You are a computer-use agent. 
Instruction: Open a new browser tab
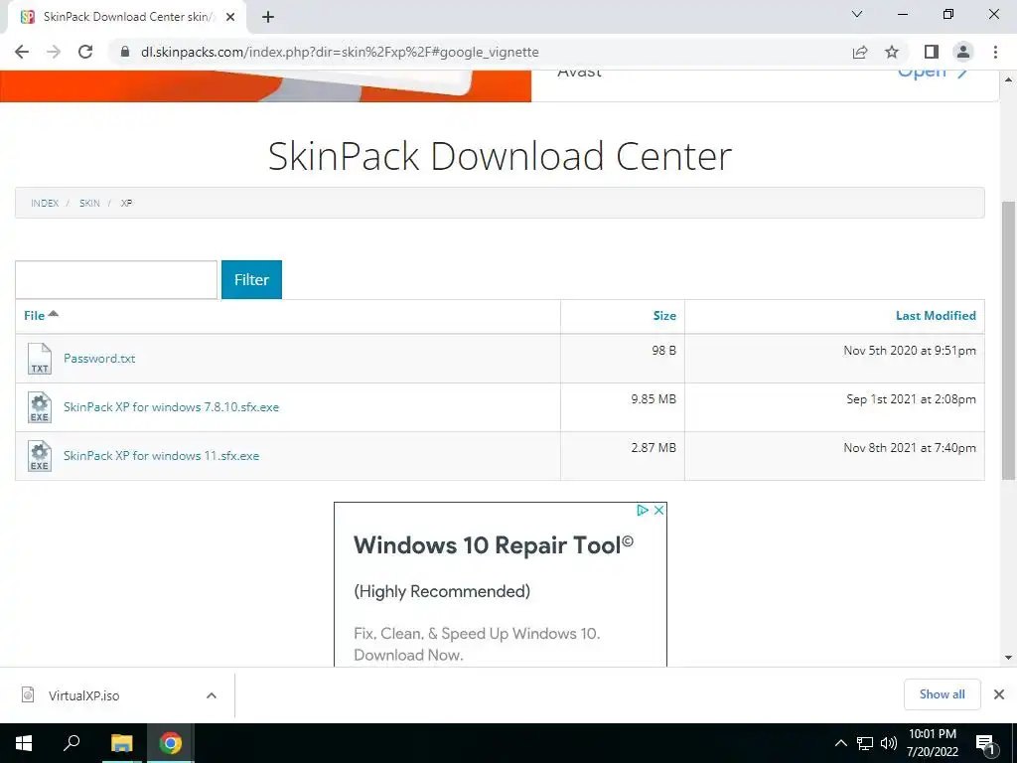268,17
